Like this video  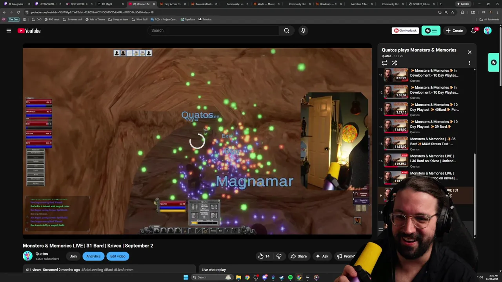264,256
